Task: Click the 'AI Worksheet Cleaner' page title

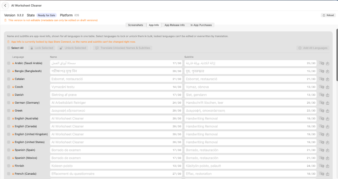Action: pos(26,6)
